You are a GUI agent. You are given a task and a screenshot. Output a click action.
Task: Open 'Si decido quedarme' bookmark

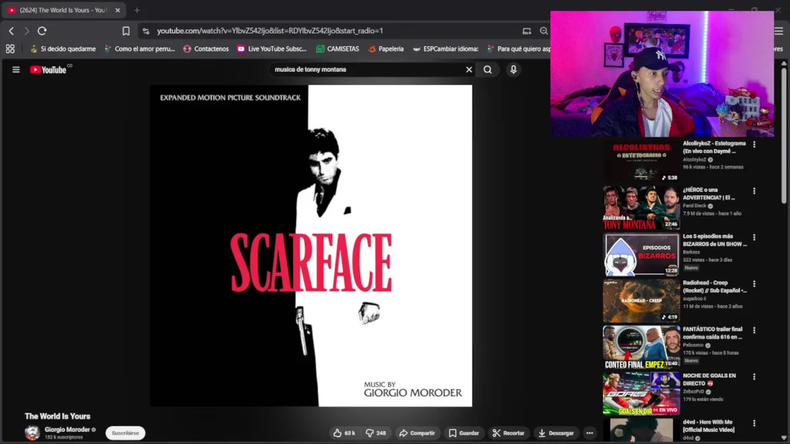62,49
